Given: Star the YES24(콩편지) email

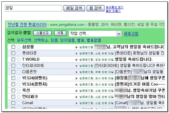Looking at the screenshot, I should (x=19, y=84).
